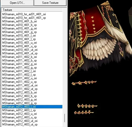Screen dimensions: 132x127
Task: Click the robe texture preview image
Action: click(x=100, y=63)
